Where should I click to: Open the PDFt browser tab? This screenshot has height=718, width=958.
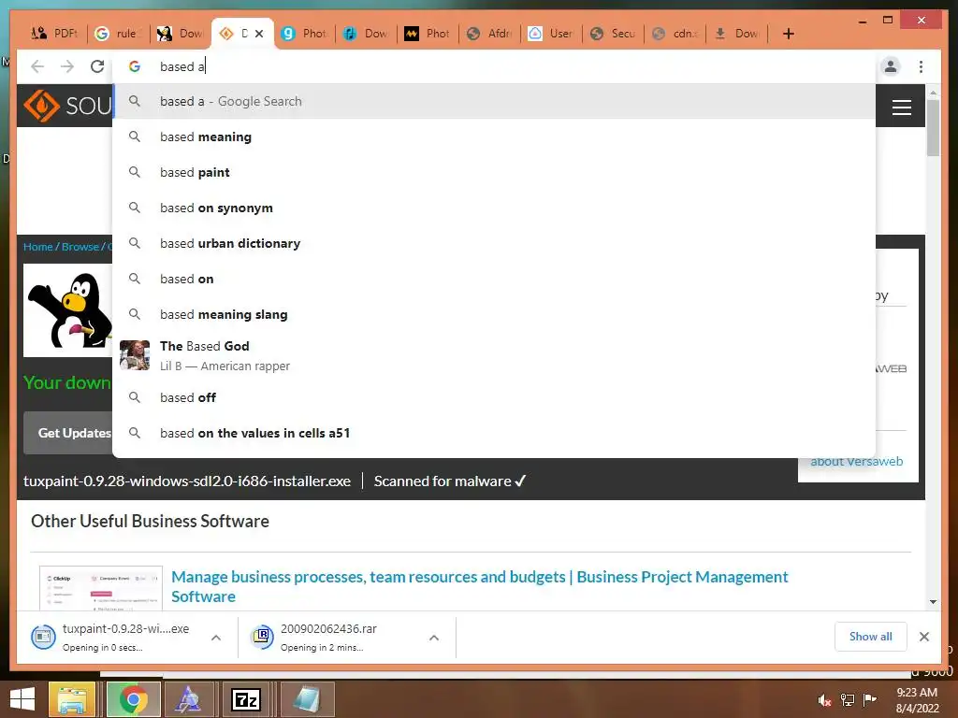click(x=55, y=34)
